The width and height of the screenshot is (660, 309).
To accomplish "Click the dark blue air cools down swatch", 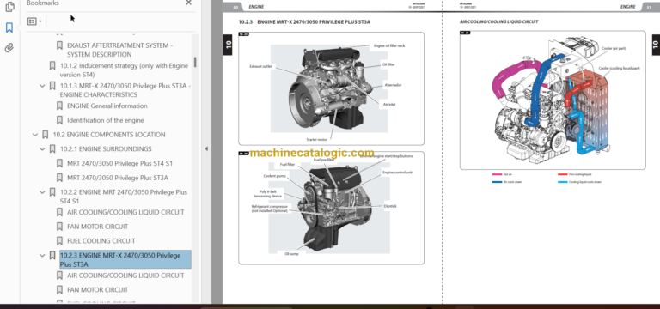I will tap(497, 182).
